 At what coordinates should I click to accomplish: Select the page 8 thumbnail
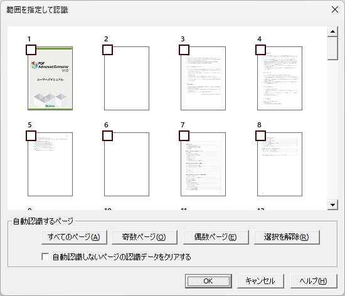pos(280,164)
